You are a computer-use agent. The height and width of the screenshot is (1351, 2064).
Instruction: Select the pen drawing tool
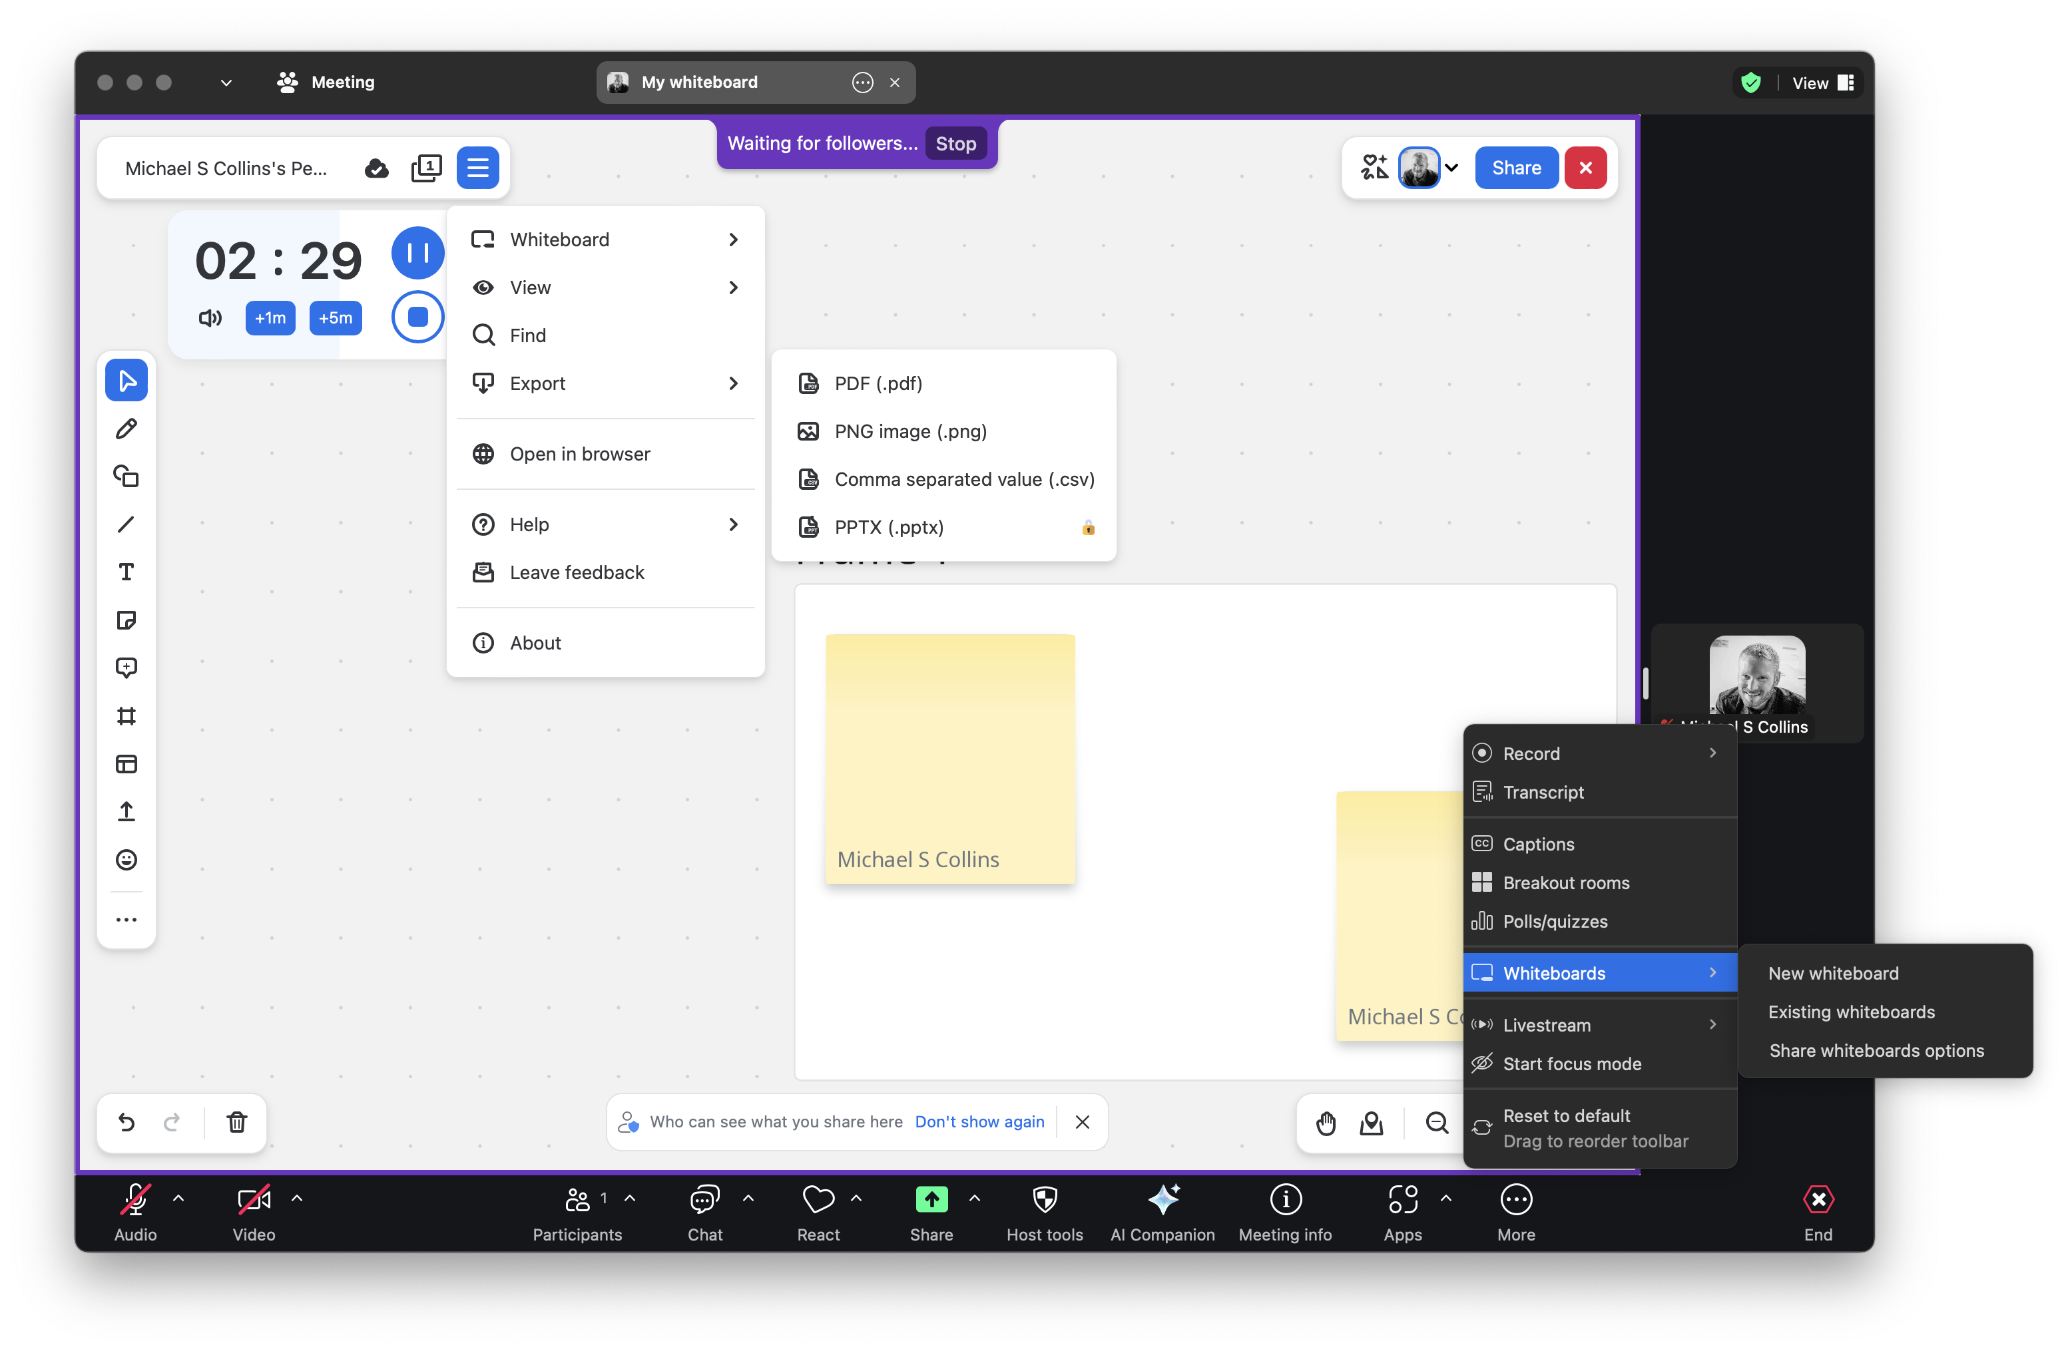127,428
